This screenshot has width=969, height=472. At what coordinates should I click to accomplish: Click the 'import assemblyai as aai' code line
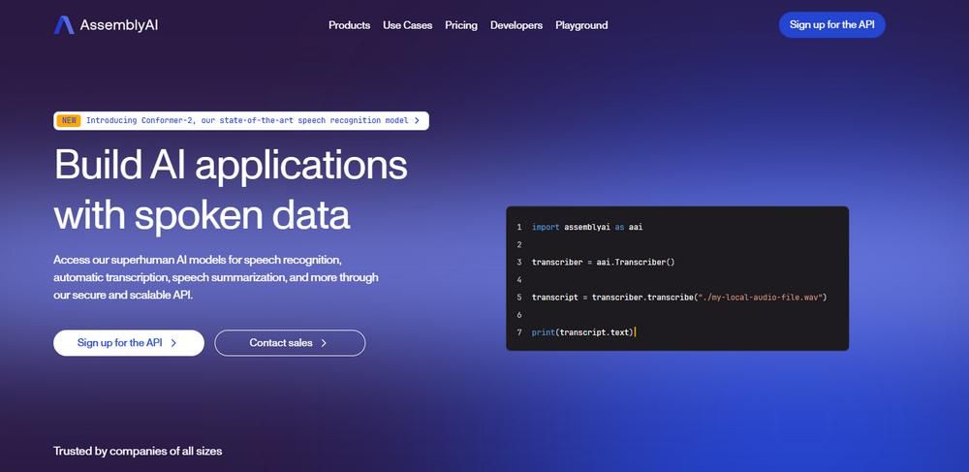587,227
